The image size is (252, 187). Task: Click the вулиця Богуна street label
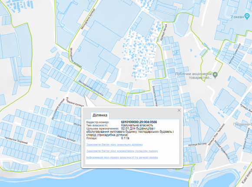197,144
